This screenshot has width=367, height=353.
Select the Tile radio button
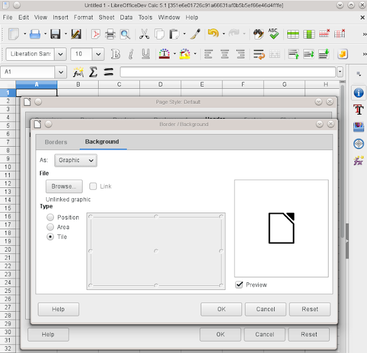[50, 237]
